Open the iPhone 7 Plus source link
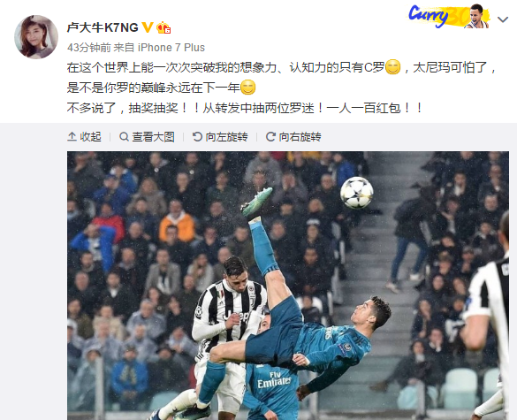The height and width of the screenshot is (420, 517). pos(171,48)
